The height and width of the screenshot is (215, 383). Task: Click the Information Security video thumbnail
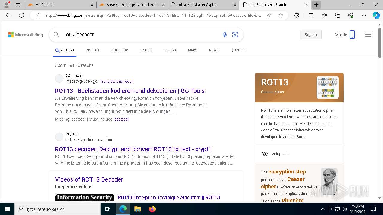[x=85, y=198]
